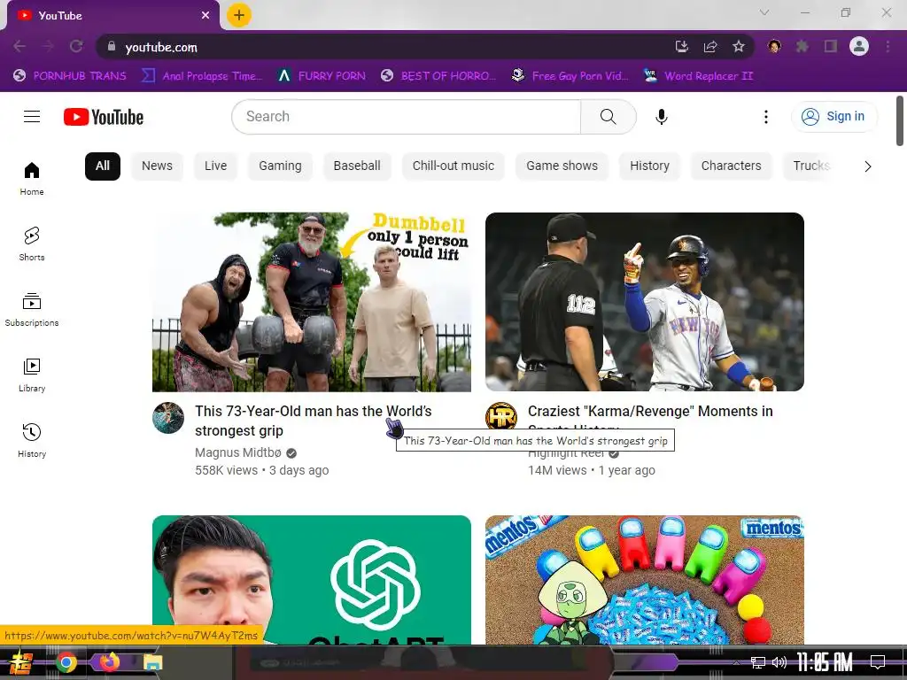Viewport: 907px width, 680px height.
Task: Click the YouTube logo
Action: [x=104, y=117]
